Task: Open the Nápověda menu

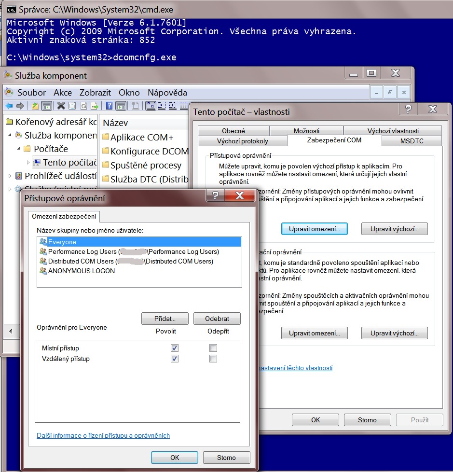Action: (x=167, y=92)
